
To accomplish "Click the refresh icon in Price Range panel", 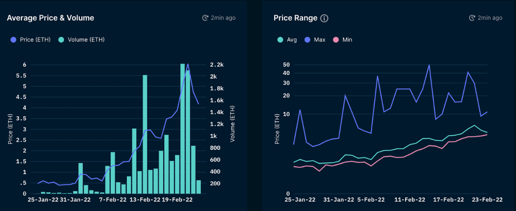I will 472,18.
